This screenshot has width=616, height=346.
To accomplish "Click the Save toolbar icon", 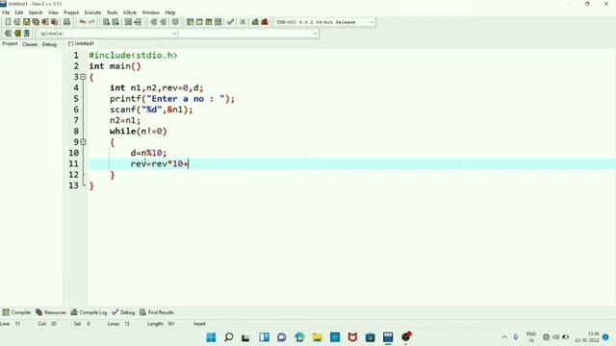I will click(x=26, y=22).
